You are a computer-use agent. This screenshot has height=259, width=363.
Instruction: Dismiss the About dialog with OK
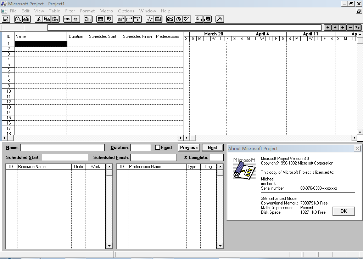click(x=343, y=211)
